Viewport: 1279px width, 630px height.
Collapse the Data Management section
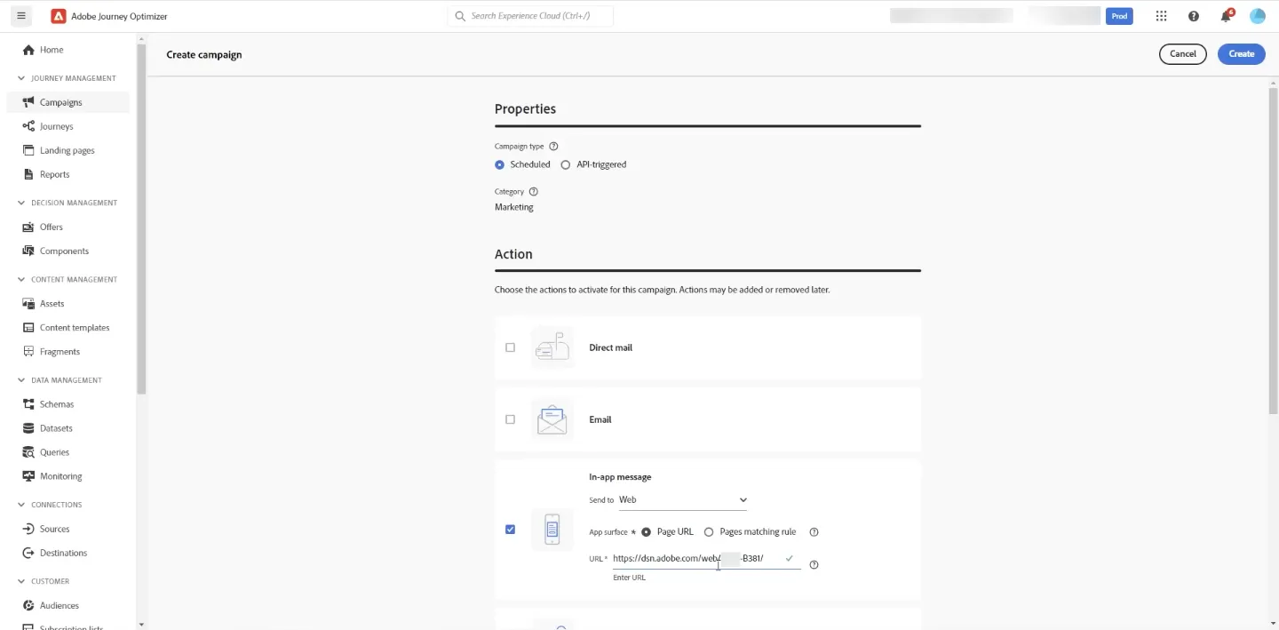pyautogui.click(x=21, y=380)
